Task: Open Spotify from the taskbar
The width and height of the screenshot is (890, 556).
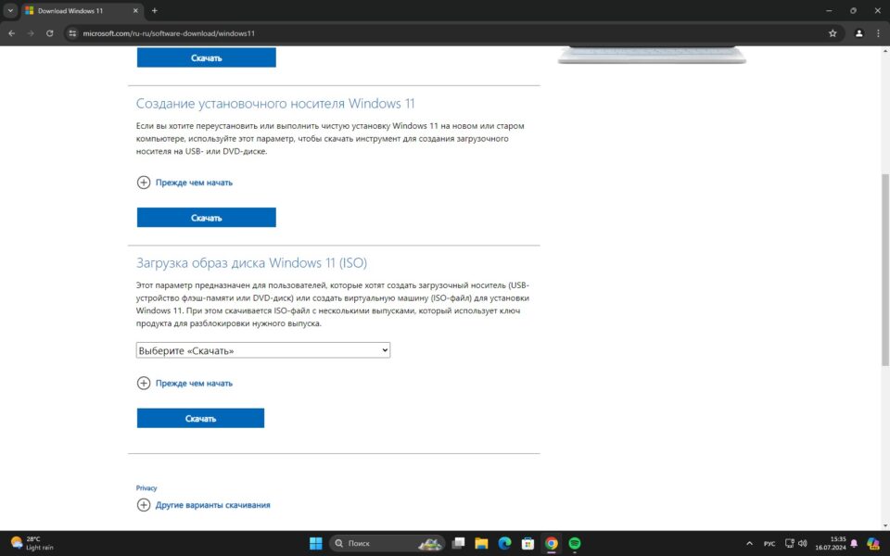Action: coord(575,543)
